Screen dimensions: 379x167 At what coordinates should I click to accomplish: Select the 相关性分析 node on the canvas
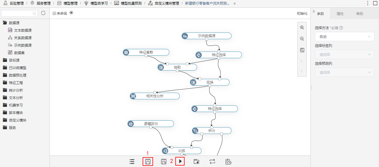[x=154, y=96]
